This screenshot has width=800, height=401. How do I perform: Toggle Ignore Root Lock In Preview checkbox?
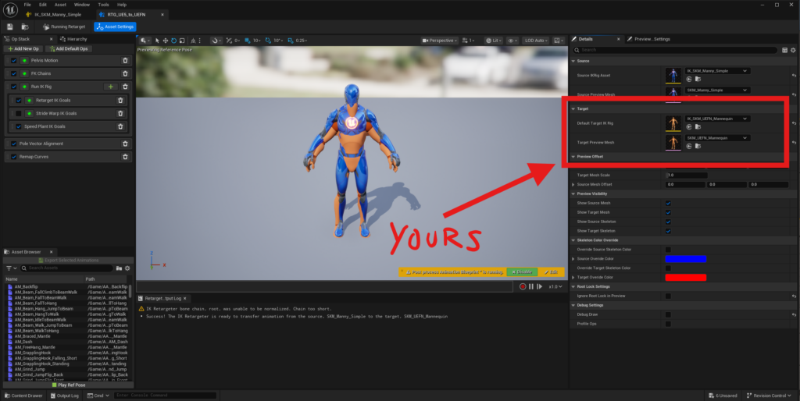667,296
